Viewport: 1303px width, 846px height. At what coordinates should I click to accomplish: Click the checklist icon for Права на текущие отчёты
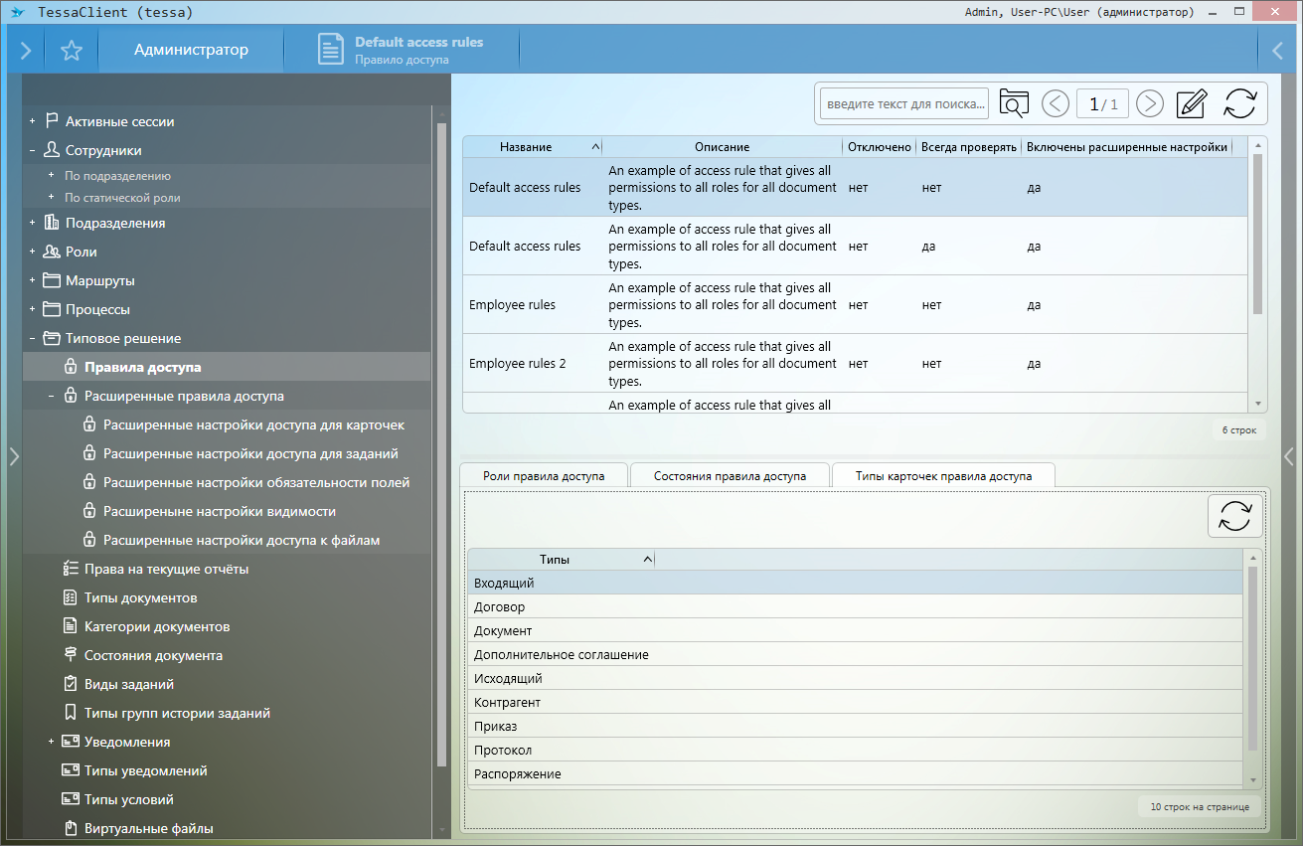tap(71, 569)
